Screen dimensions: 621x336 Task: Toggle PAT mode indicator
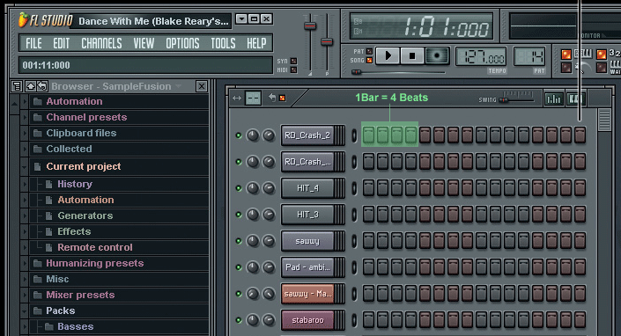point(369,51)
